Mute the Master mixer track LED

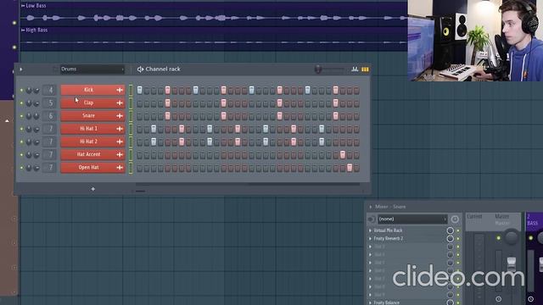tap(499, 238)
